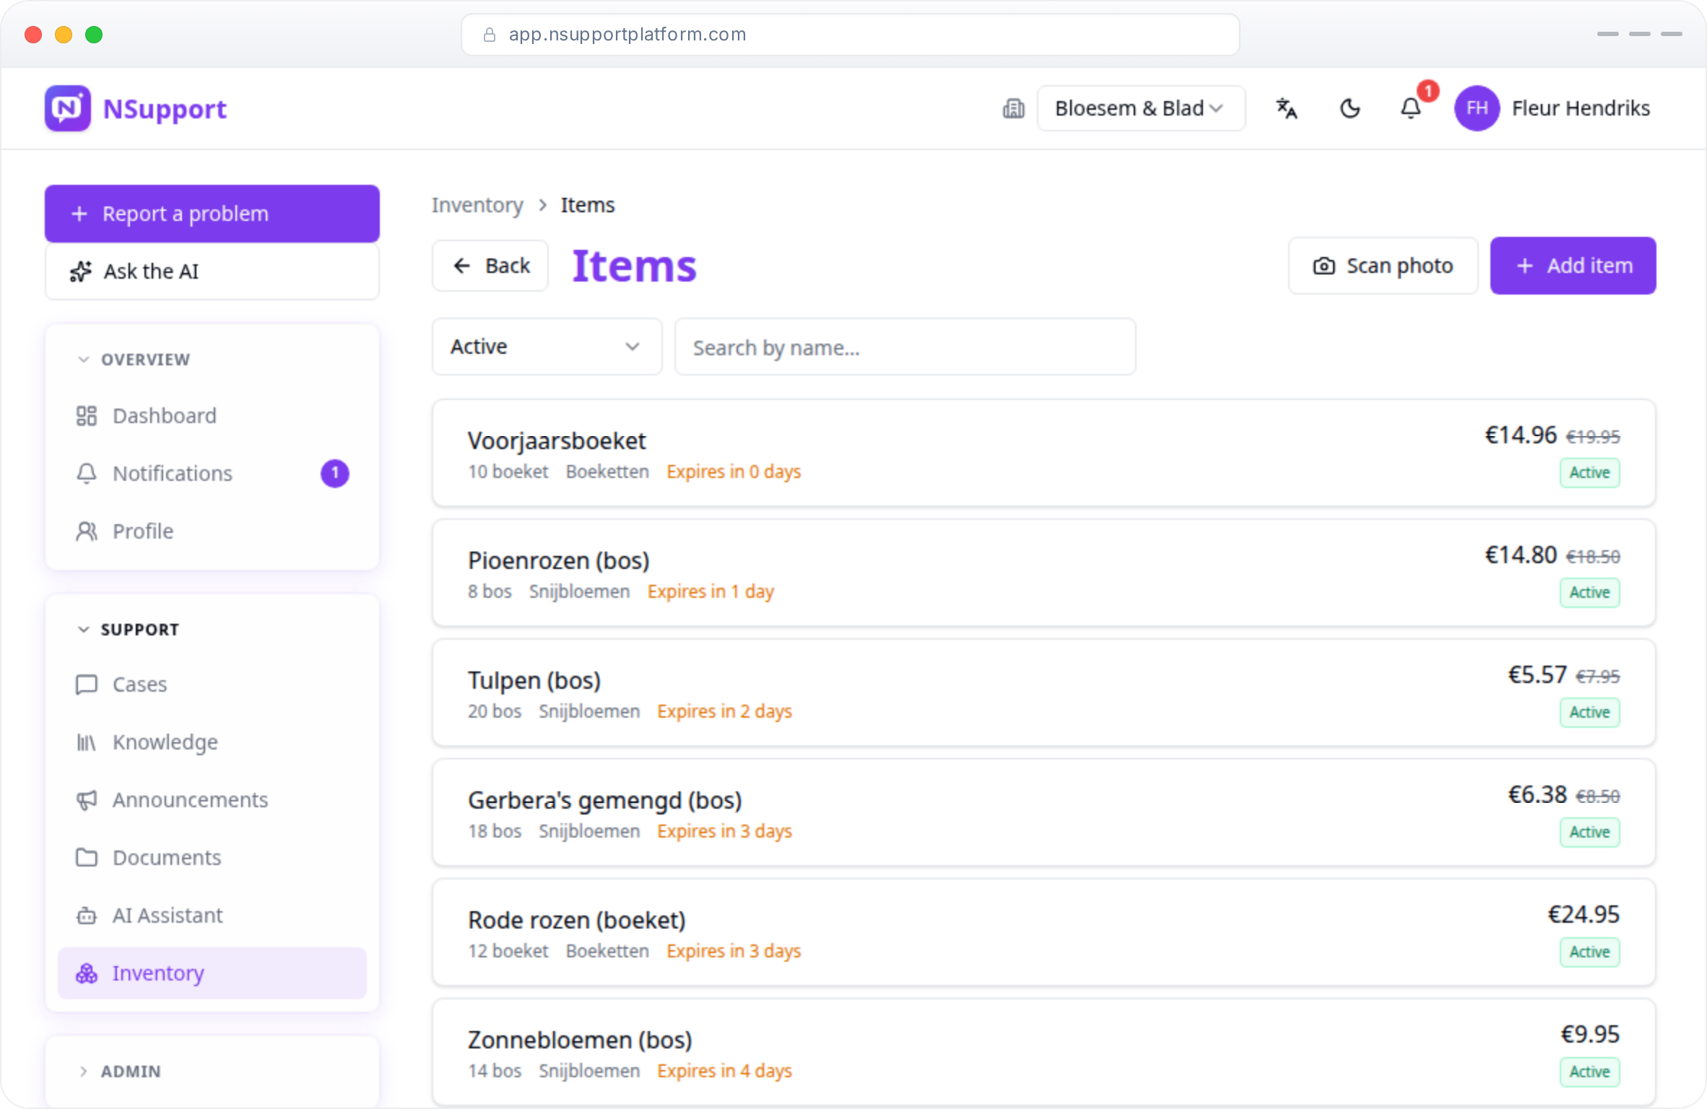1707x1109 pixels.
Task: Open the language translation icon
Action: 1286,108
